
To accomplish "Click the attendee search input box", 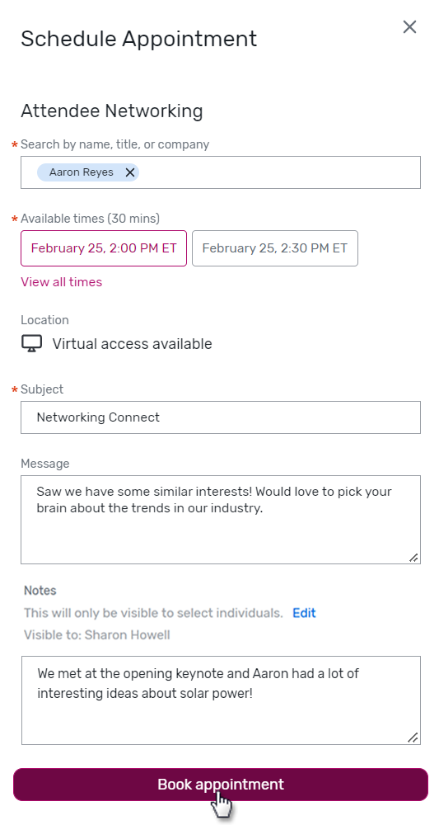I will coord(221,172).
